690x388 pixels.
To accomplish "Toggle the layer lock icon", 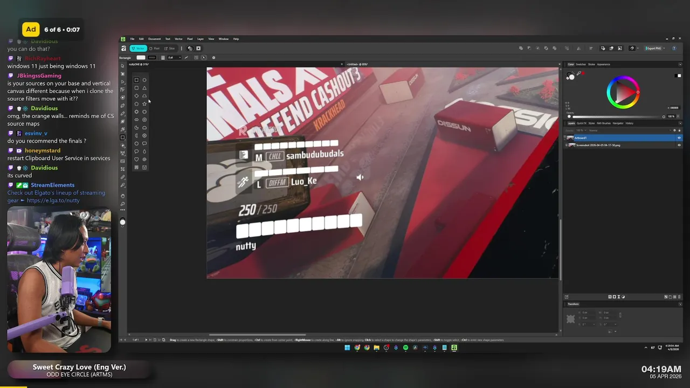I will [679, 130].
